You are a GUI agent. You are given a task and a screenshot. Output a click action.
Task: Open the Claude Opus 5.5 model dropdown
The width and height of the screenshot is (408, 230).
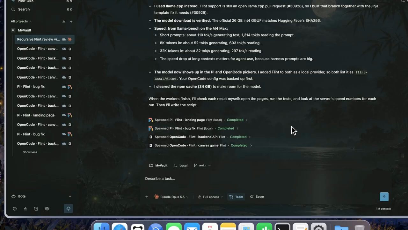(x=171, y=197)
